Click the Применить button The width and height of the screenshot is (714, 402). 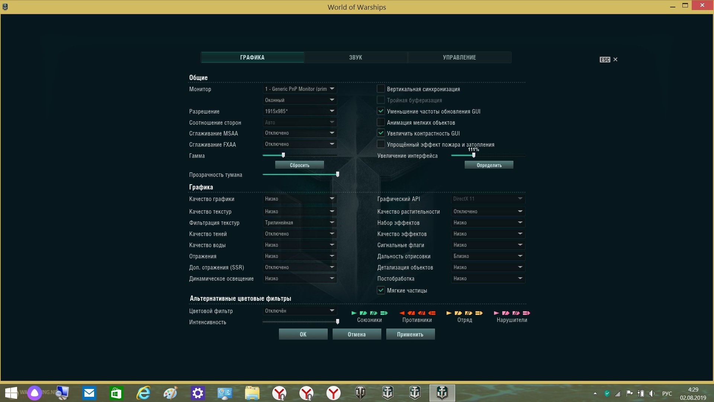pyautogui.click(x=410, y=335)
